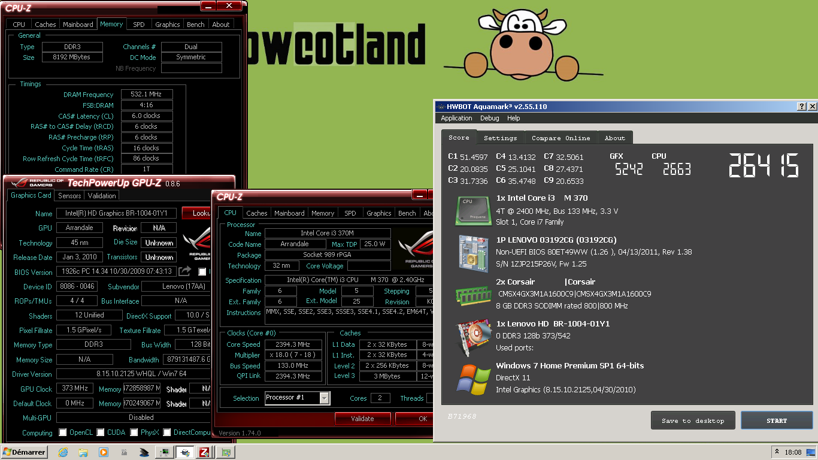Image resolution: width=818 pixels, height=460 pixels.
Task: Switch to the Compare Online tab
Action: click(x=561, y=138)
